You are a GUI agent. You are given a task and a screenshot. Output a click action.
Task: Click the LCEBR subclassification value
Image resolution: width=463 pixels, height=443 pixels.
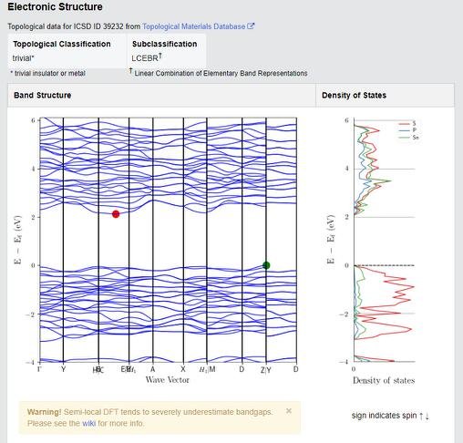tap(147, 57)
